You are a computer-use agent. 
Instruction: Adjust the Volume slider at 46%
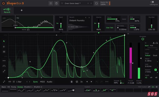coord(99,23)
